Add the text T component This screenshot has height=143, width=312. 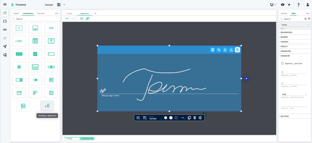(x=51, y=41)
